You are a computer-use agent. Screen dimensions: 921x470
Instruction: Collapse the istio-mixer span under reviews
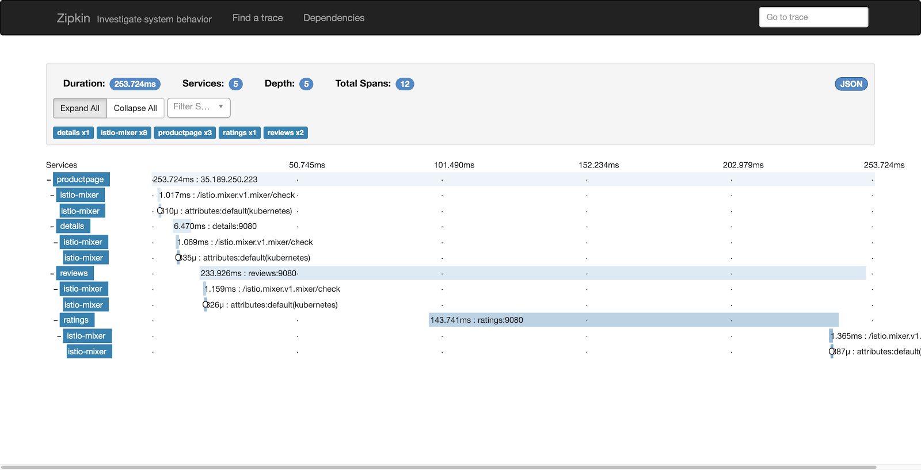(56, 289)
